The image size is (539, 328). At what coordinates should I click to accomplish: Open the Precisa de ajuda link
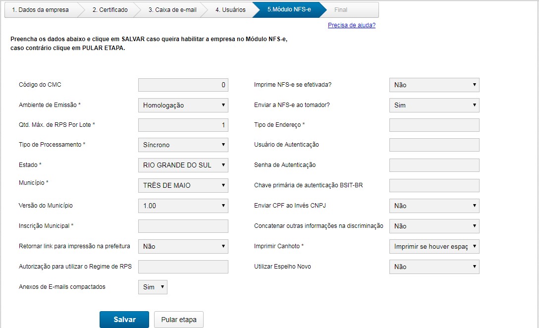(351, 25)
